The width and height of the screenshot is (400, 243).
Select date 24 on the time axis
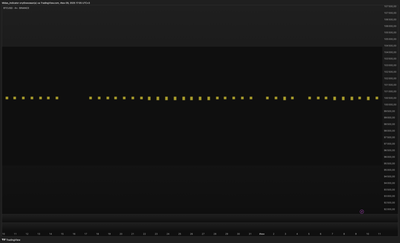(x=168, y=234)
